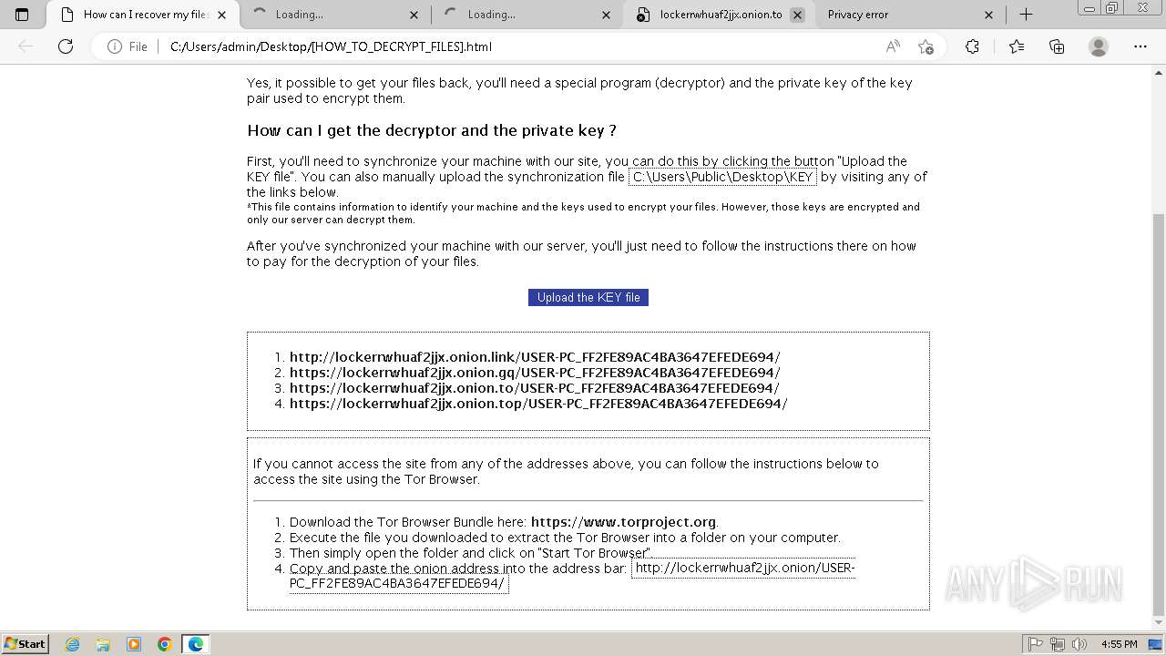Viewport: 1166px width, 656px height.
Task: Open the Extensions puzzle icon
Action: pyautogui.click(x=972, y=46)
